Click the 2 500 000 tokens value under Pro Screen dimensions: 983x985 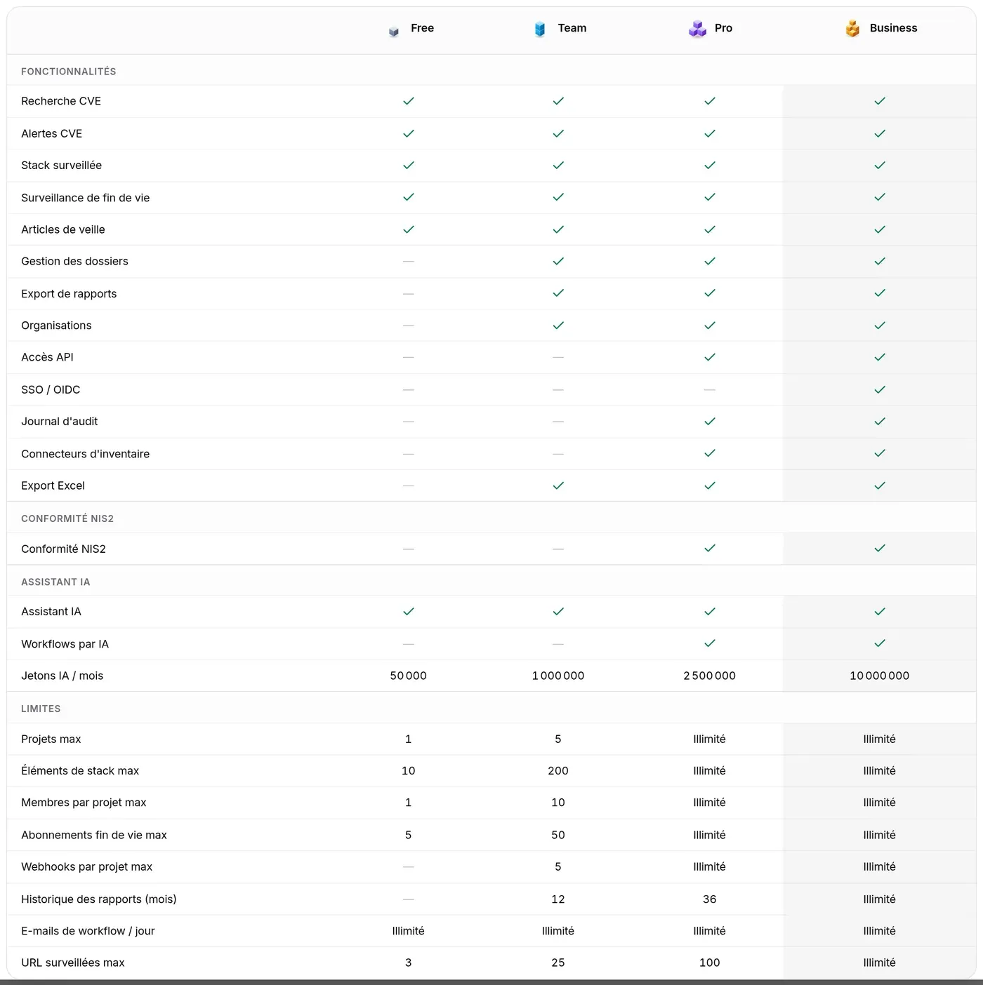pyautogui.click(x=710, y=676)
